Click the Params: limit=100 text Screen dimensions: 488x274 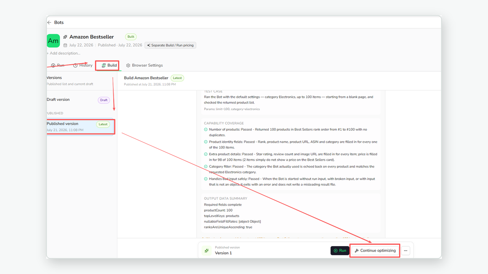(232, 109)
